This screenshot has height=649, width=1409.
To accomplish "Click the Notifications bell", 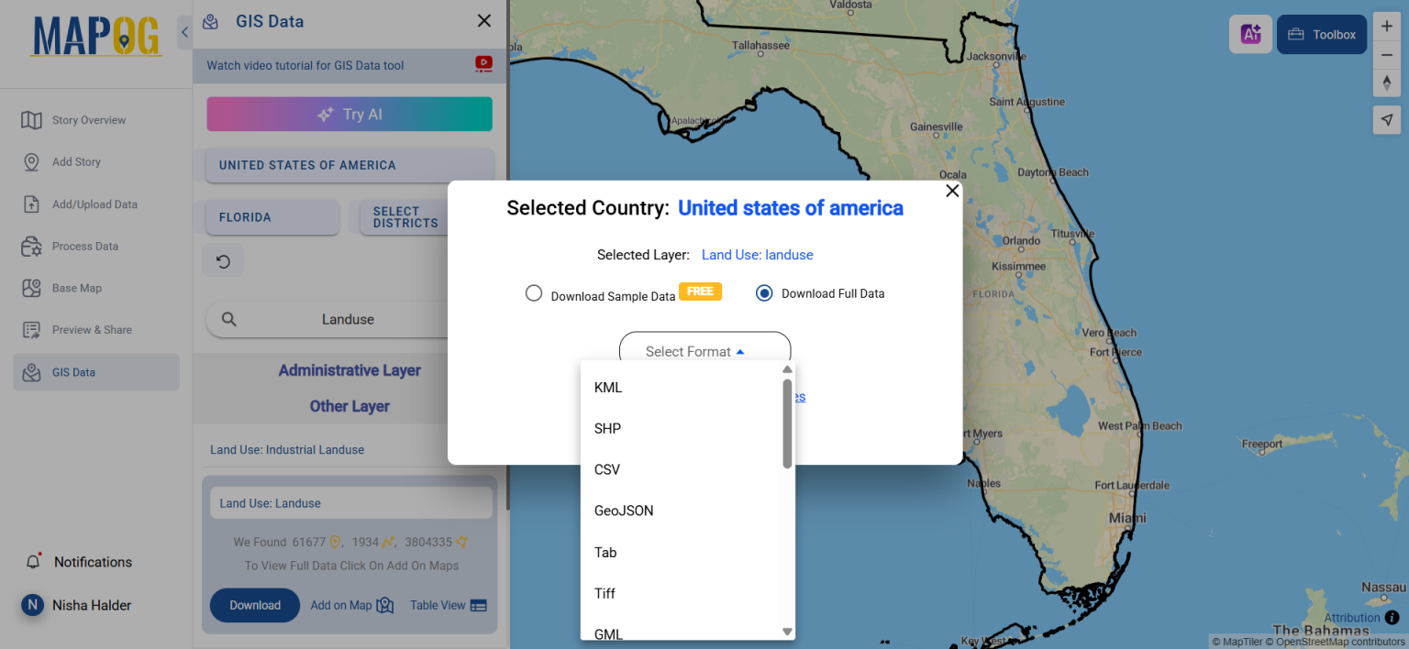I will pyautogui.click(x=34, y=561).
